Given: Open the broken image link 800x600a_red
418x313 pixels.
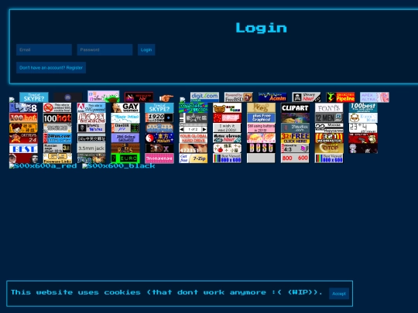Looking at the screenshot, I should 43,166.
